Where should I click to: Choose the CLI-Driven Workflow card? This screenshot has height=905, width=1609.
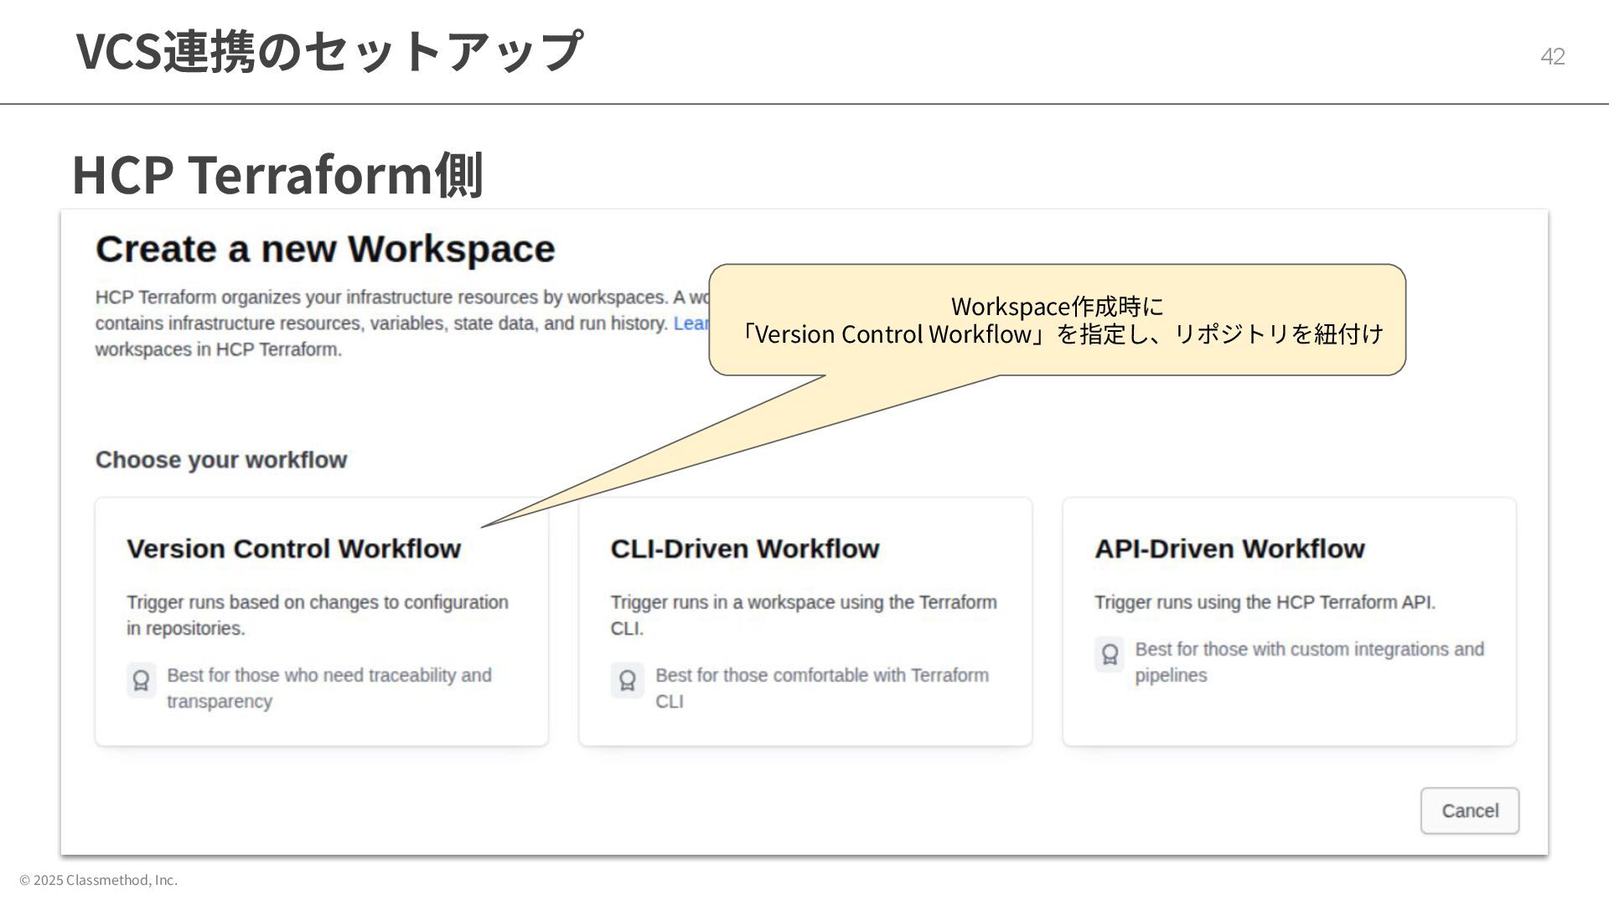click(804, 622)
